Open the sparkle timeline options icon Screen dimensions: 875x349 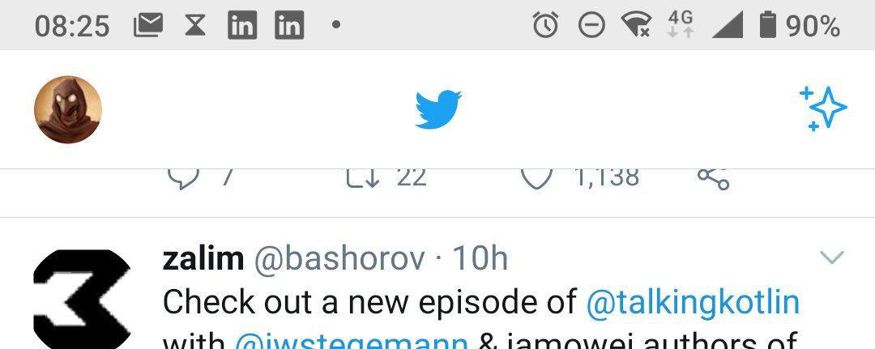tap(822, 109)
